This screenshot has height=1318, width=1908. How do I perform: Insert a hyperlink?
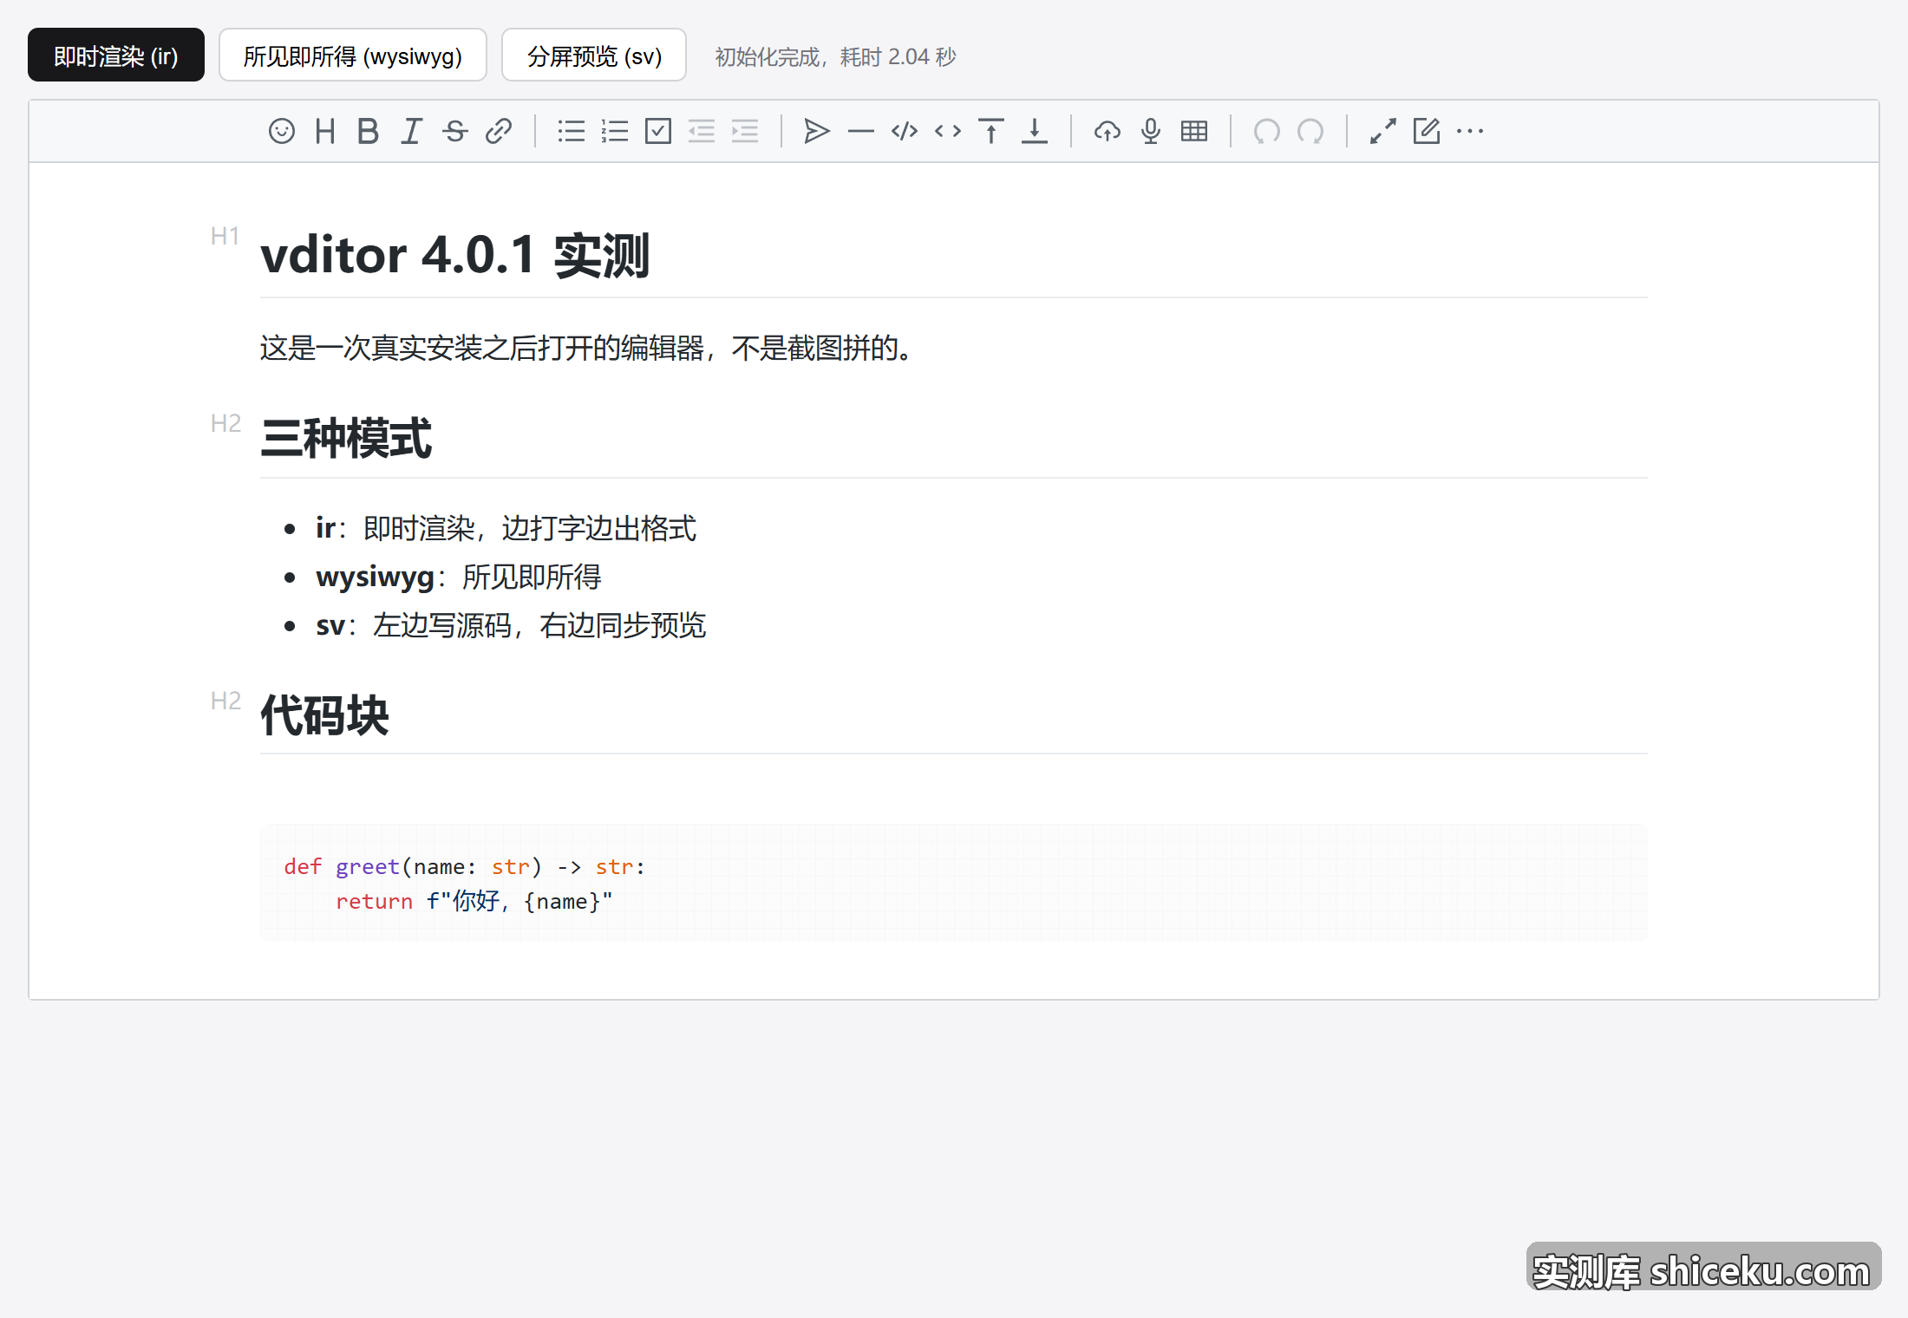[x=499, y=131]
